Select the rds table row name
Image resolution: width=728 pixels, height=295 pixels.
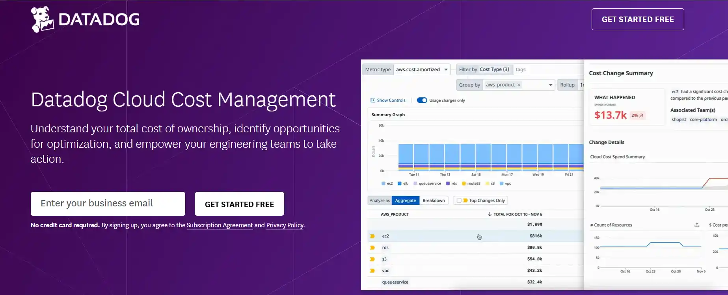click(x=385, y=248)
